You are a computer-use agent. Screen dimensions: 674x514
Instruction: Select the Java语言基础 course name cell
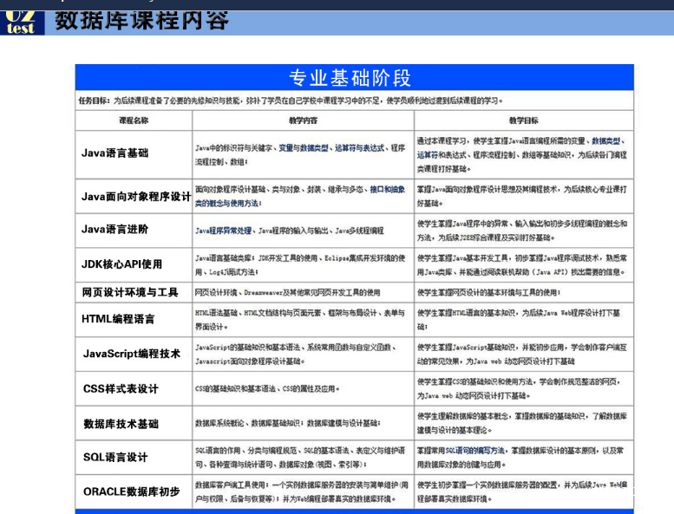click(x=134, y=154)
